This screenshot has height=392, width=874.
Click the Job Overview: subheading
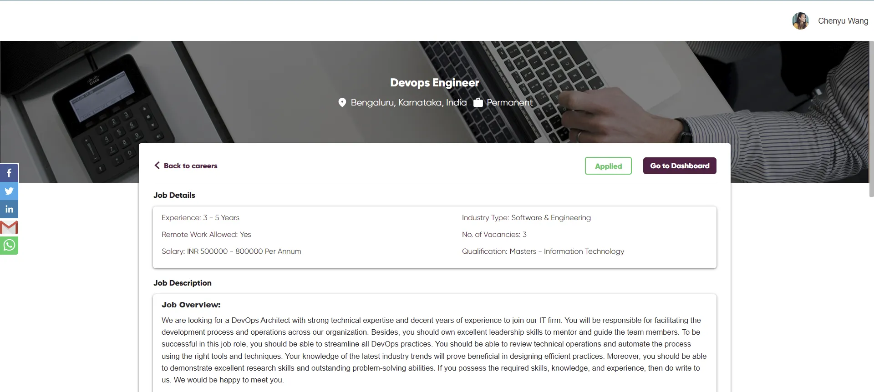click(191, 305)
